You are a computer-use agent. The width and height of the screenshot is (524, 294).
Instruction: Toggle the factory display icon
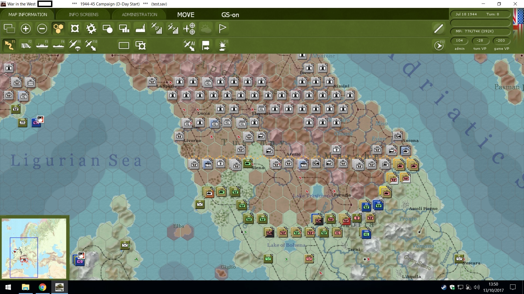(140, 29)
